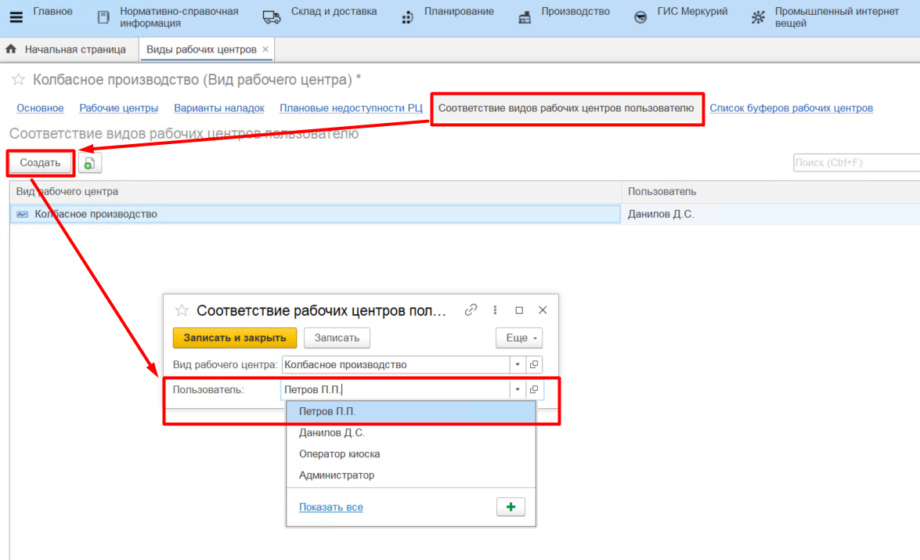This screenshot has width=920, height=560.
Task: Switch to the Рабочие центры tab
Action: pos(119,108)
